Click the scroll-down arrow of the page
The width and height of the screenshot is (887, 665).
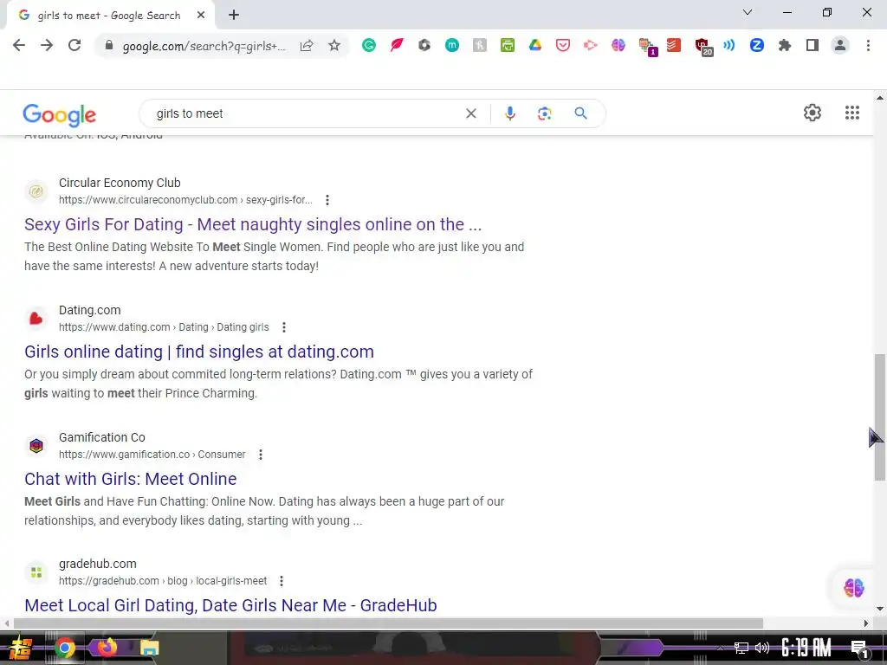pyautogui.click(x=880, y=609)
